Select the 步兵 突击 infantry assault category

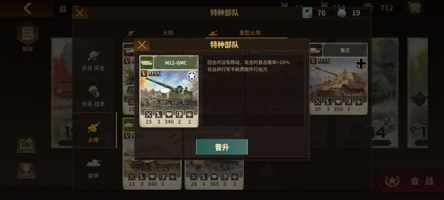[93, 61]
